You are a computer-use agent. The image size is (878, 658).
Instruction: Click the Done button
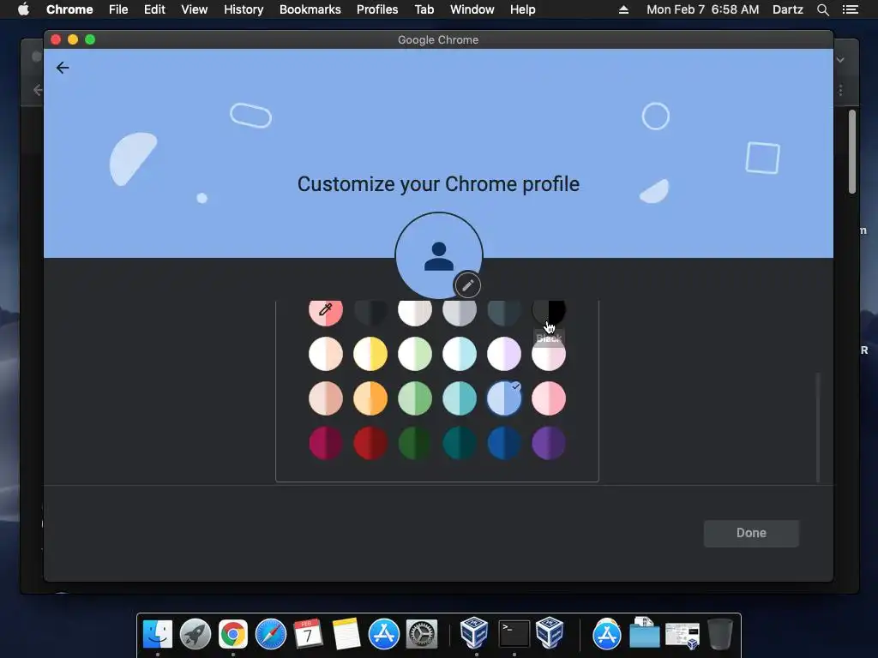[x=751, y=533]
